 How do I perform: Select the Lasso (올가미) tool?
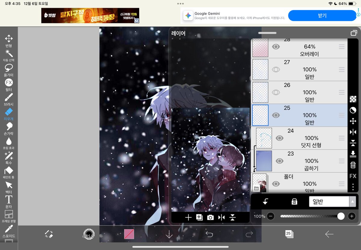tap(9, 70)
